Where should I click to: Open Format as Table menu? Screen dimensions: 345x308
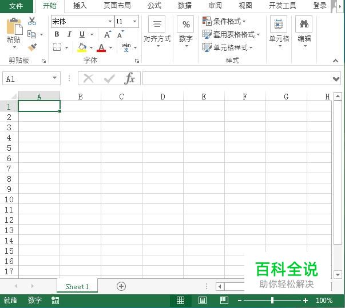(231, 34)
